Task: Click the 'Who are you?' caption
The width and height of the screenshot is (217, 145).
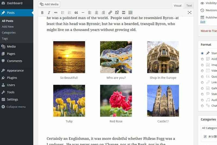Action: (116, 78)
